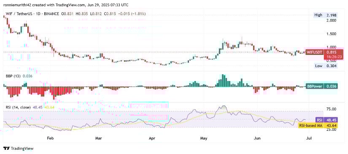Click the 43.64 value beside RSI title
This screenshot has width=348, height=154.
[49, 107]
